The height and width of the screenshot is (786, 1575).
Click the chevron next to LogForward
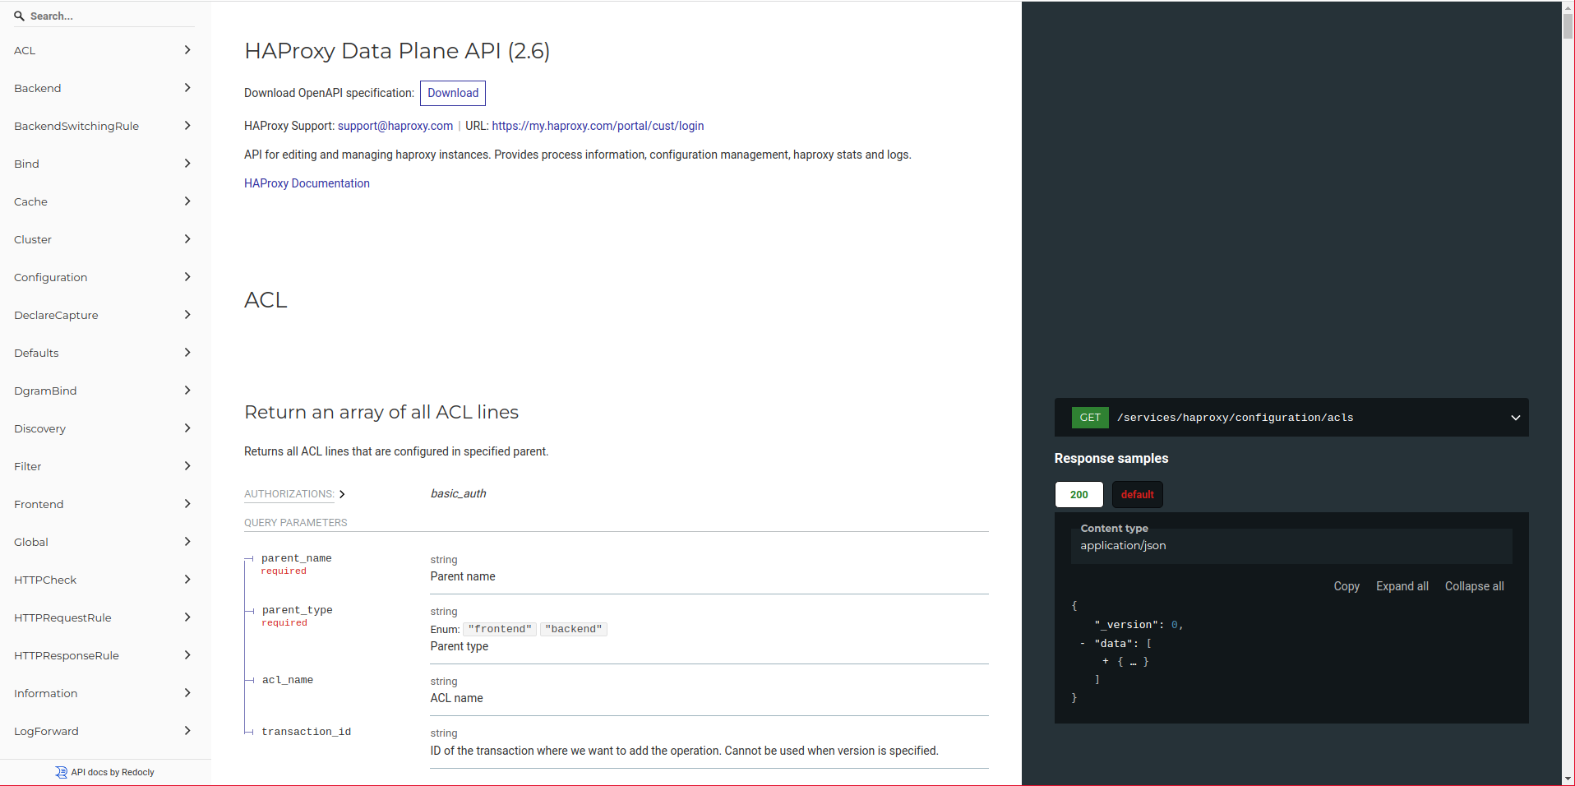click(x=187, y=731)
